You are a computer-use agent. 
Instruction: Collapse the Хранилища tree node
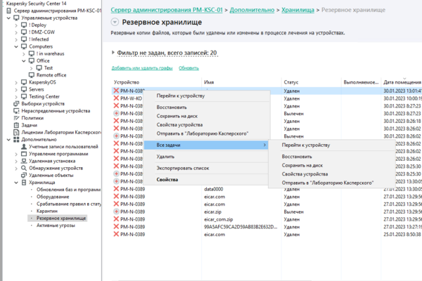(16, 183)
